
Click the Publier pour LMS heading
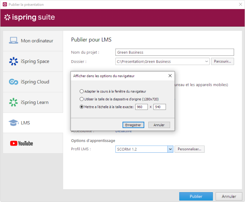91,40
